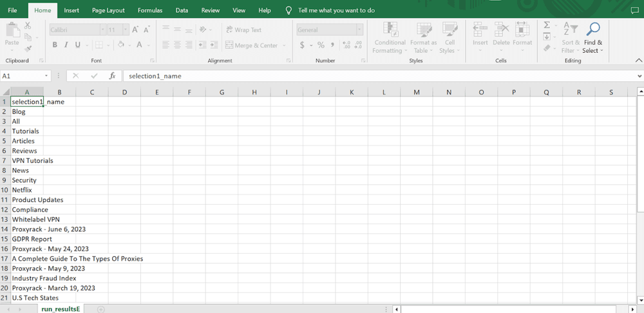This screenshot has width=644, height=313.
Task: Toggle Wrap Text
Action: [x=243, y=30]
